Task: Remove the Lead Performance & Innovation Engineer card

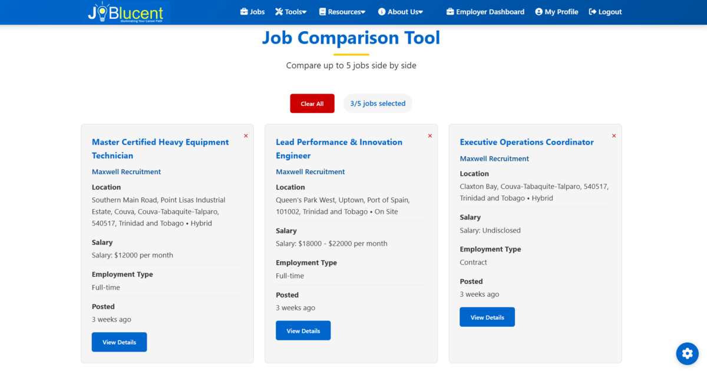Action: tap(430, 136)
